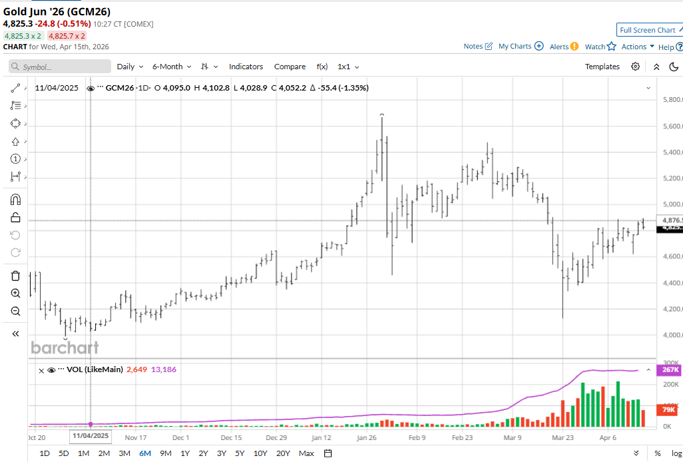Screen dimensions: 683x466
Task: Open the Help link
Action: coord(670,47)
